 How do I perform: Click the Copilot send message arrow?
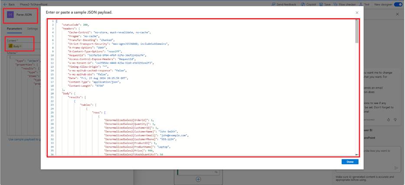pos(396,168)
